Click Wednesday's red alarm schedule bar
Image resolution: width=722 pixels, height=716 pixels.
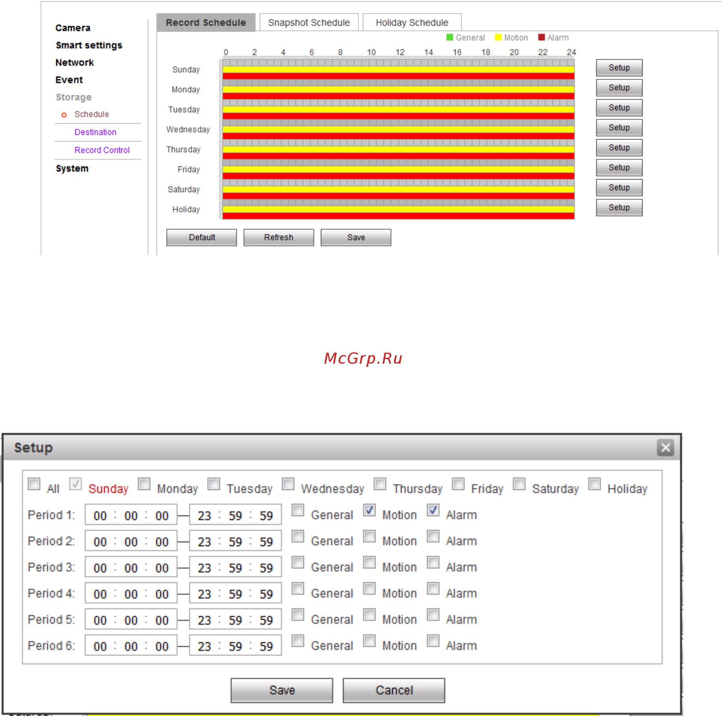pos(398,136)
